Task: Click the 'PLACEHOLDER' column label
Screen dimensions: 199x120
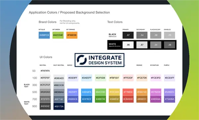Action: coord(155,30)
